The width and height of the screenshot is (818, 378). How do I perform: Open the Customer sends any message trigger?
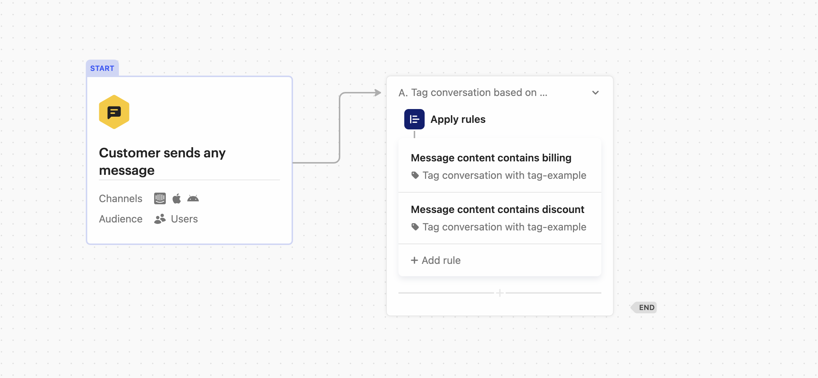click(x=189, y=160)
